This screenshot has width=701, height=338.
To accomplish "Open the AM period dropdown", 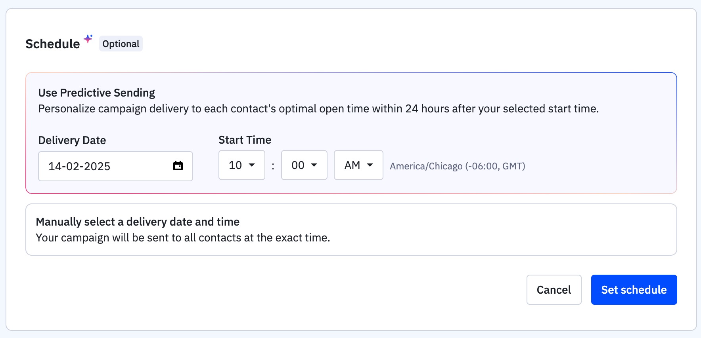I will (358, 165).
